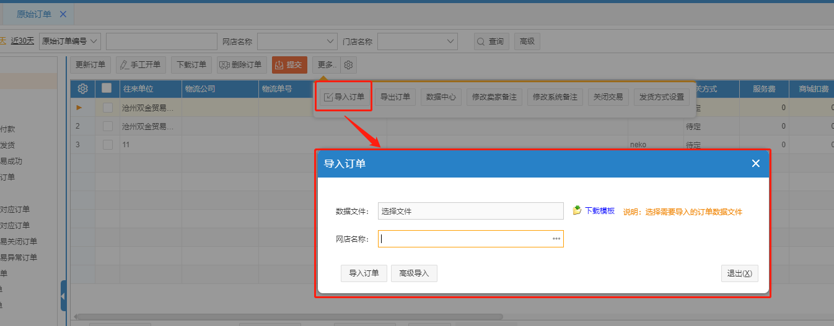Select 付款 in the left sidebar
Viewport: 834px width, 326px height.
pyautogui.click(x=7, y=129)
